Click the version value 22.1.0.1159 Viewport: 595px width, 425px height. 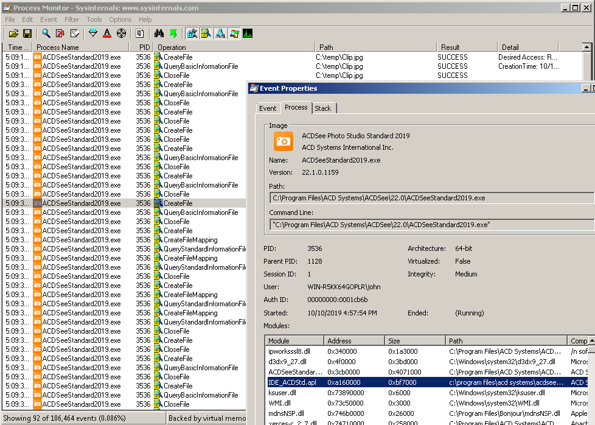click(x=320, y=172)
